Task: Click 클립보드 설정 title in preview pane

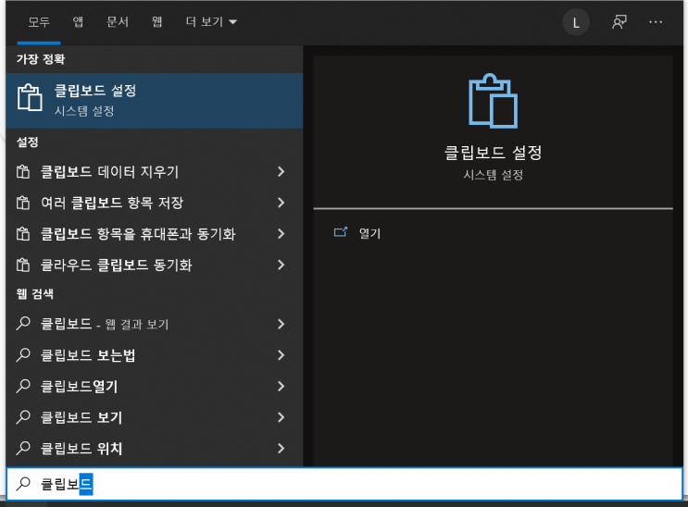Action: [493, 153]
